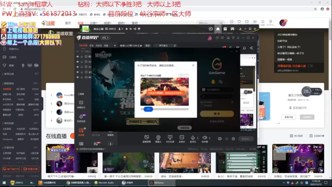Toggle the preview eye icon left of the gear
The height and width of the screenshot is (187, 332).
pos(227,139)
